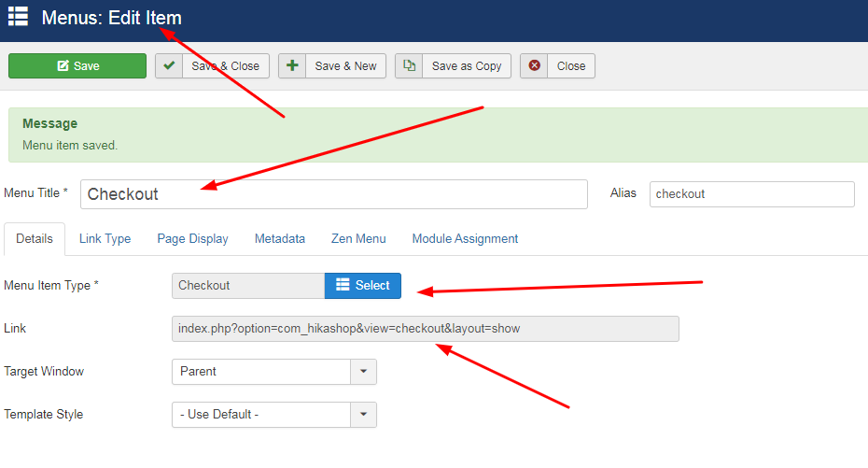Switch to the Link Type tab
The image size is (868, 468).
pyautogui.click(x=105, y=239)
